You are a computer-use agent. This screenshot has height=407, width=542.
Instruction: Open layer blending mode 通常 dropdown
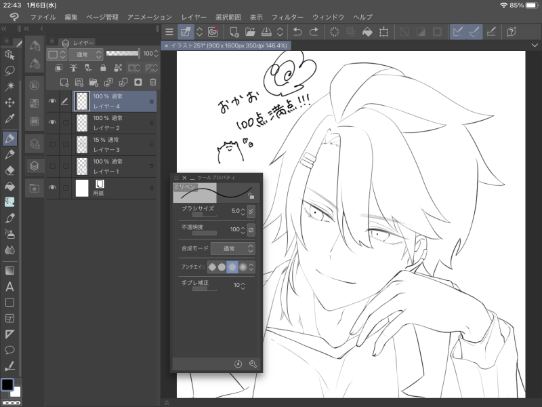click(85, 54)
